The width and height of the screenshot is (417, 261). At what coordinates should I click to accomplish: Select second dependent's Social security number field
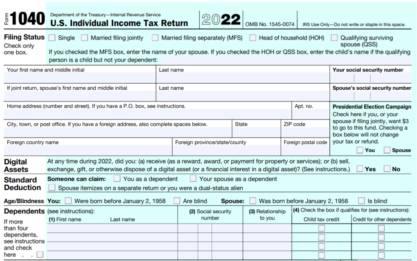[211, 237]
